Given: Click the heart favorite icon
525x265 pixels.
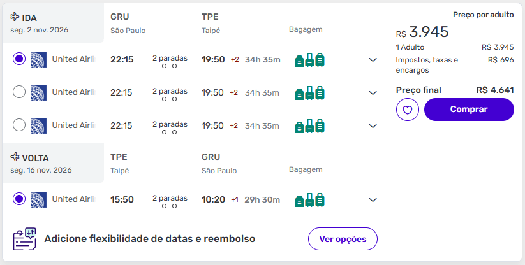Looking at the screenshot, I should click(x=407, y=110).
